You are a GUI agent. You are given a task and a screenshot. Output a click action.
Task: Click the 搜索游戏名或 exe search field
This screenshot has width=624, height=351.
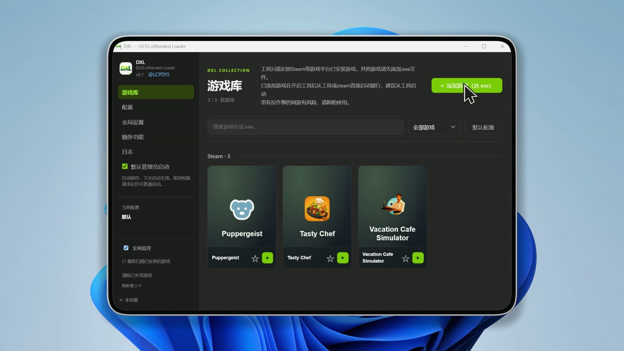(305, 127)
